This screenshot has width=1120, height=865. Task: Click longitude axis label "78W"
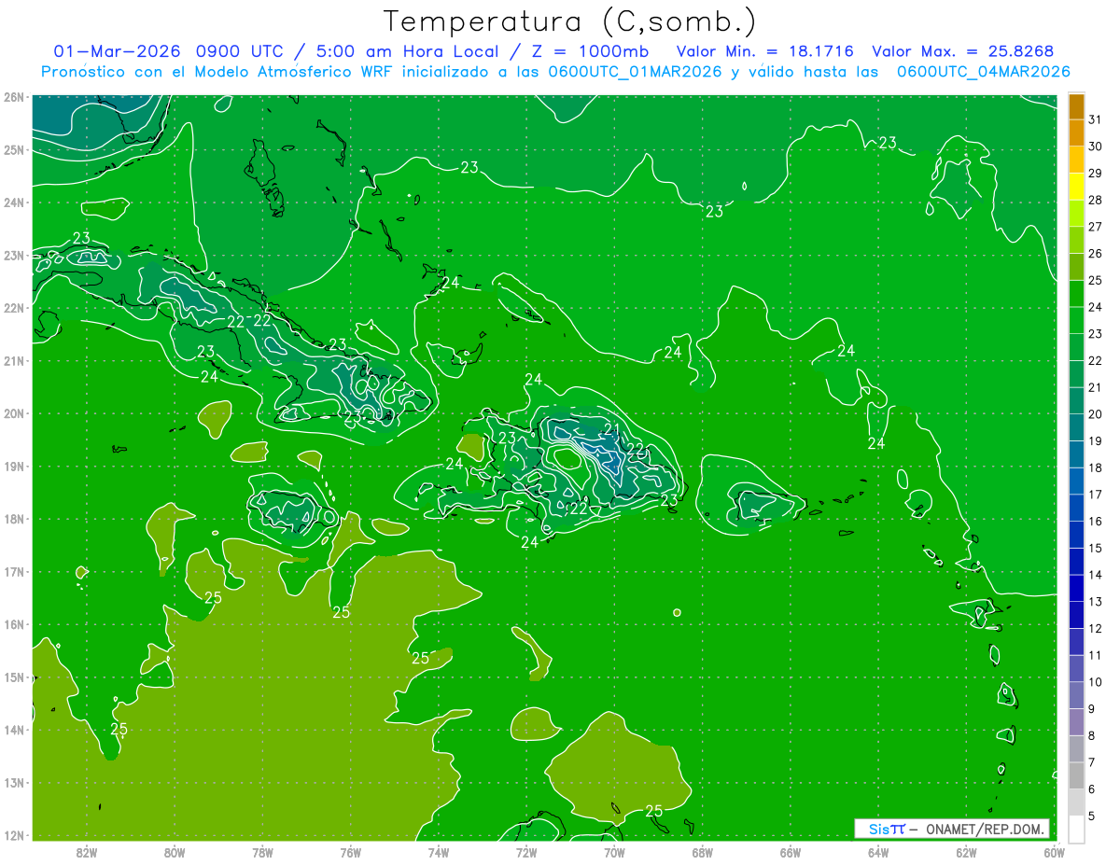(x=262, y=852)
